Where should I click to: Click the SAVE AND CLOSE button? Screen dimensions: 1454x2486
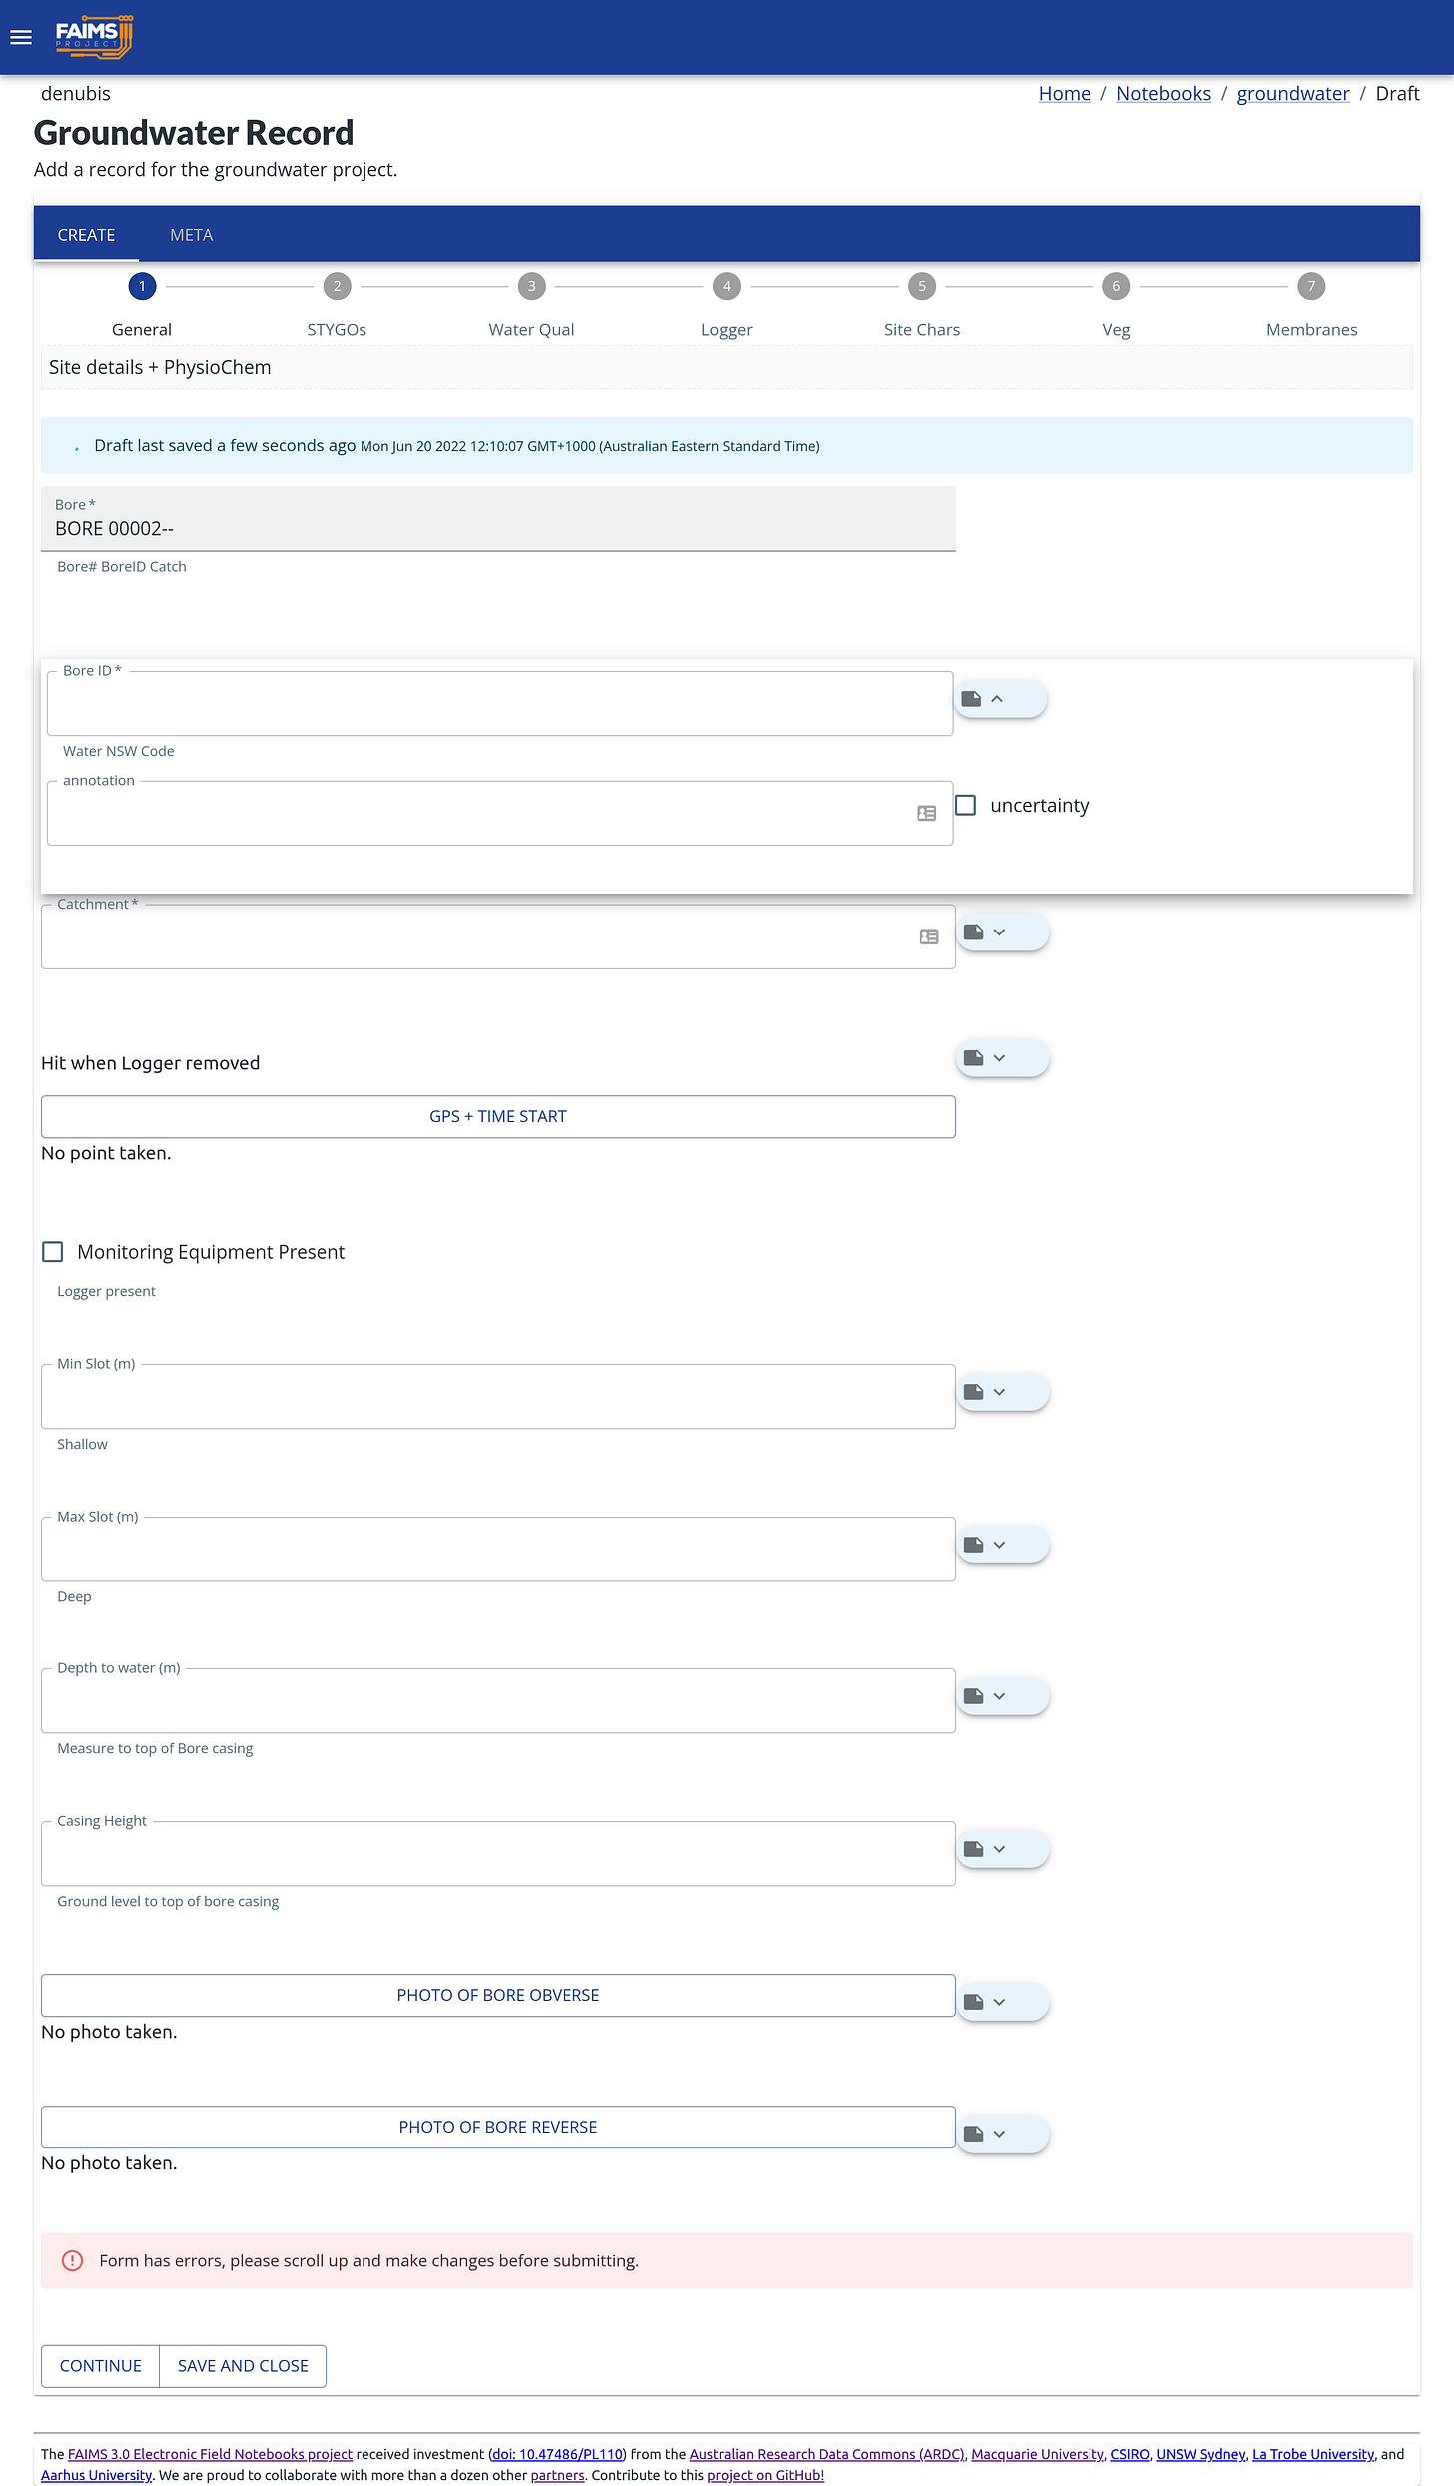[x=243, y=2366]
